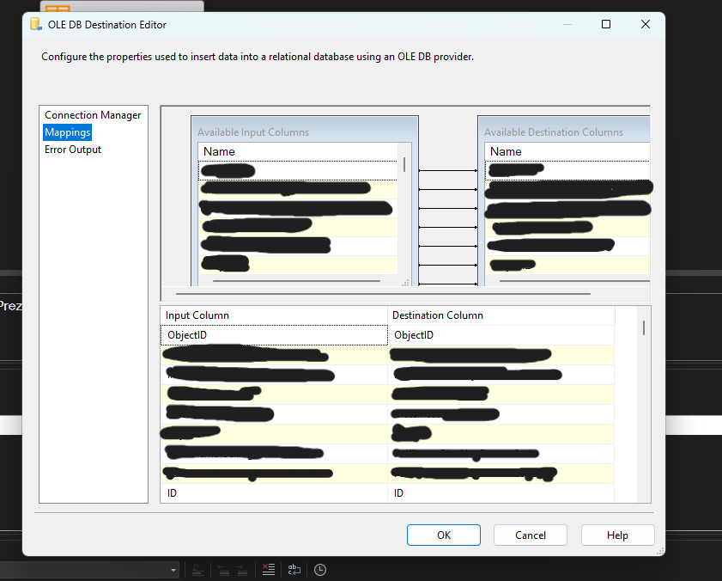Viewport: 722px width, 581px height.
Task: Open the bottom toolbar dropdown arrow
Action: pos(173,570)
